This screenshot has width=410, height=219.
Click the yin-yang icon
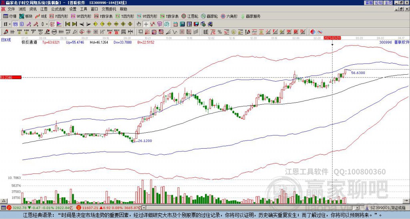[313, 32]
